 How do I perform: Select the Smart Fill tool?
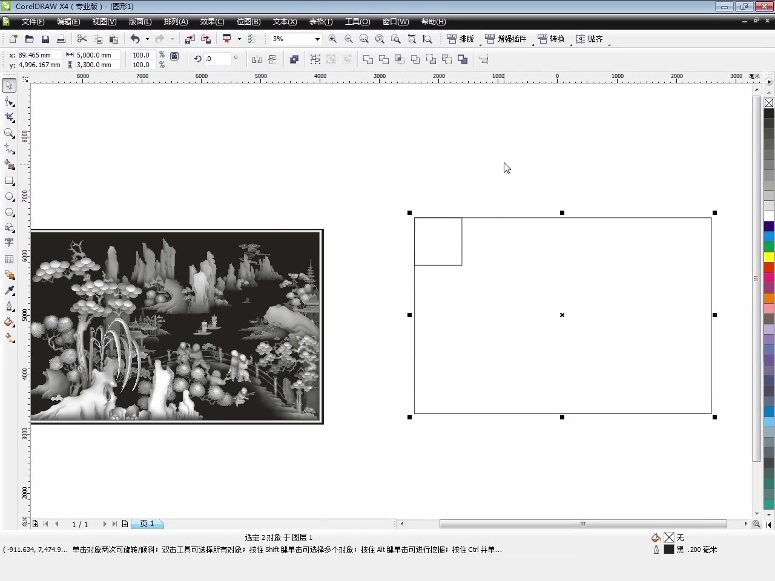point(9,165)
